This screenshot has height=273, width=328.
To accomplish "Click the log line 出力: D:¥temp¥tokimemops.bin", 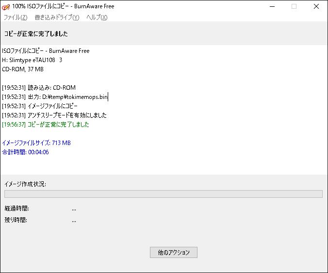I will [55, 97].
